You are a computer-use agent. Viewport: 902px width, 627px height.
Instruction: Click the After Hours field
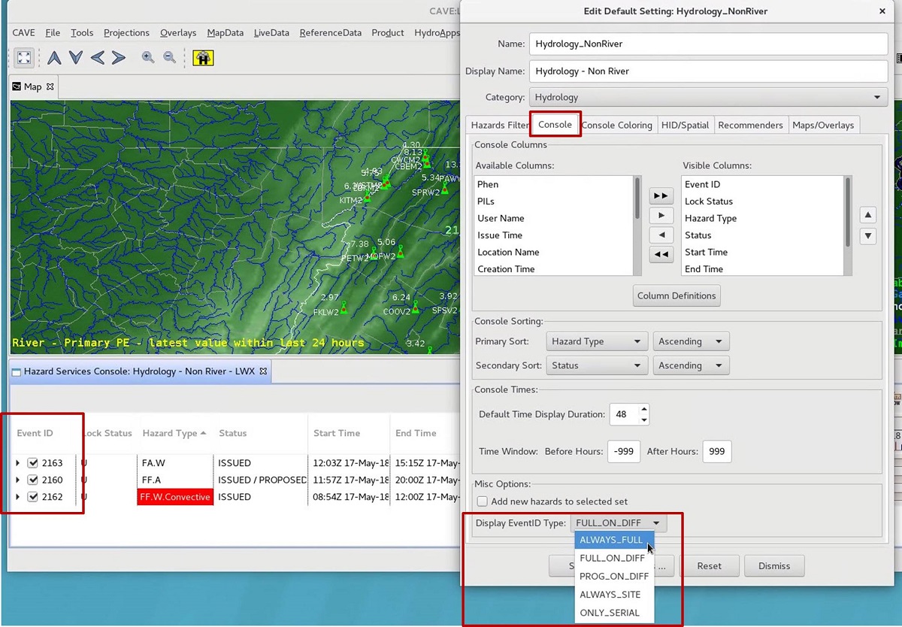point(717,451)
